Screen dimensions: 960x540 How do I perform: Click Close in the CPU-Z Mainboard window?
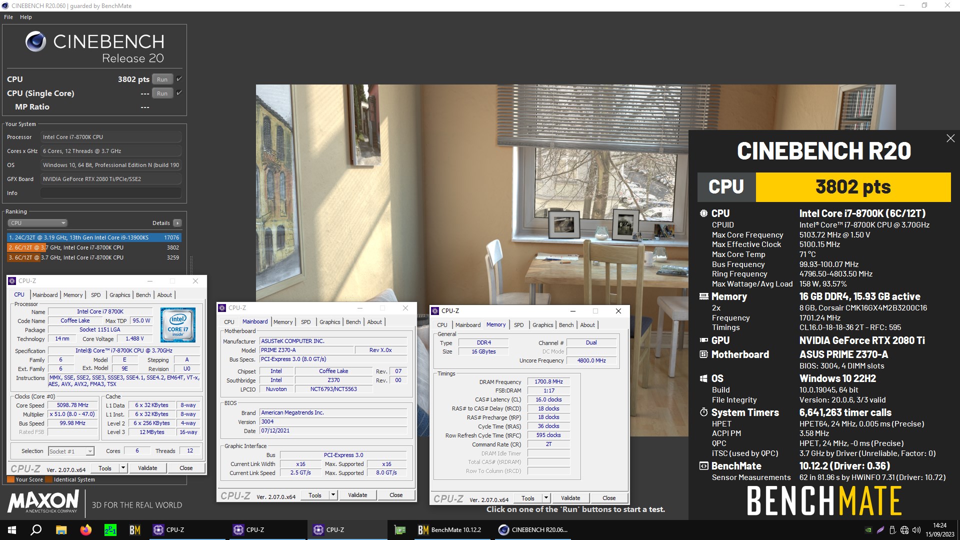pos(396,495)
